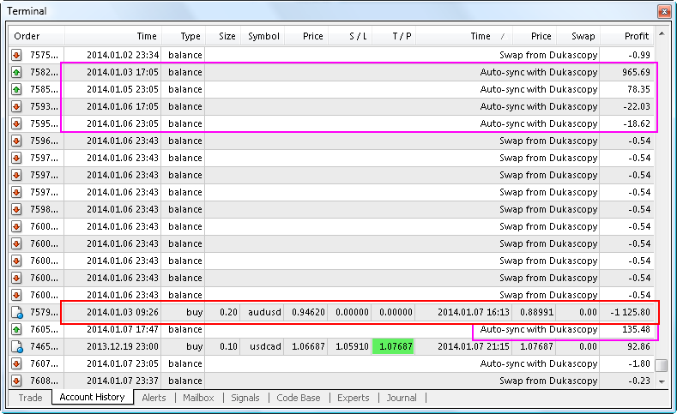Click the profit value 135.48
The height and width of the screenshot is (414, 677).
(636, 329)
